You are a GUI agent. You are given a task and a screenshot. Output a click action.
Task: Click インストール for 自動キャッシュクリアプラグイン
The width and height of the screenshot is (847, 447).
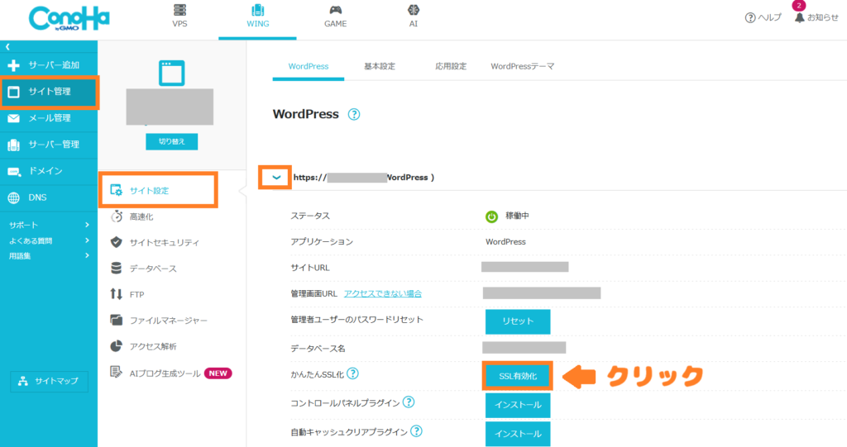[518, 434]
